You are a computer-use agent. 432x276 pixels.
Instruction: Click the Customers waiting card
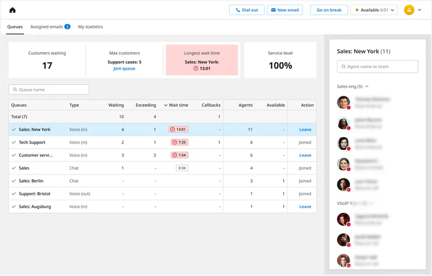tap(47, 60)
